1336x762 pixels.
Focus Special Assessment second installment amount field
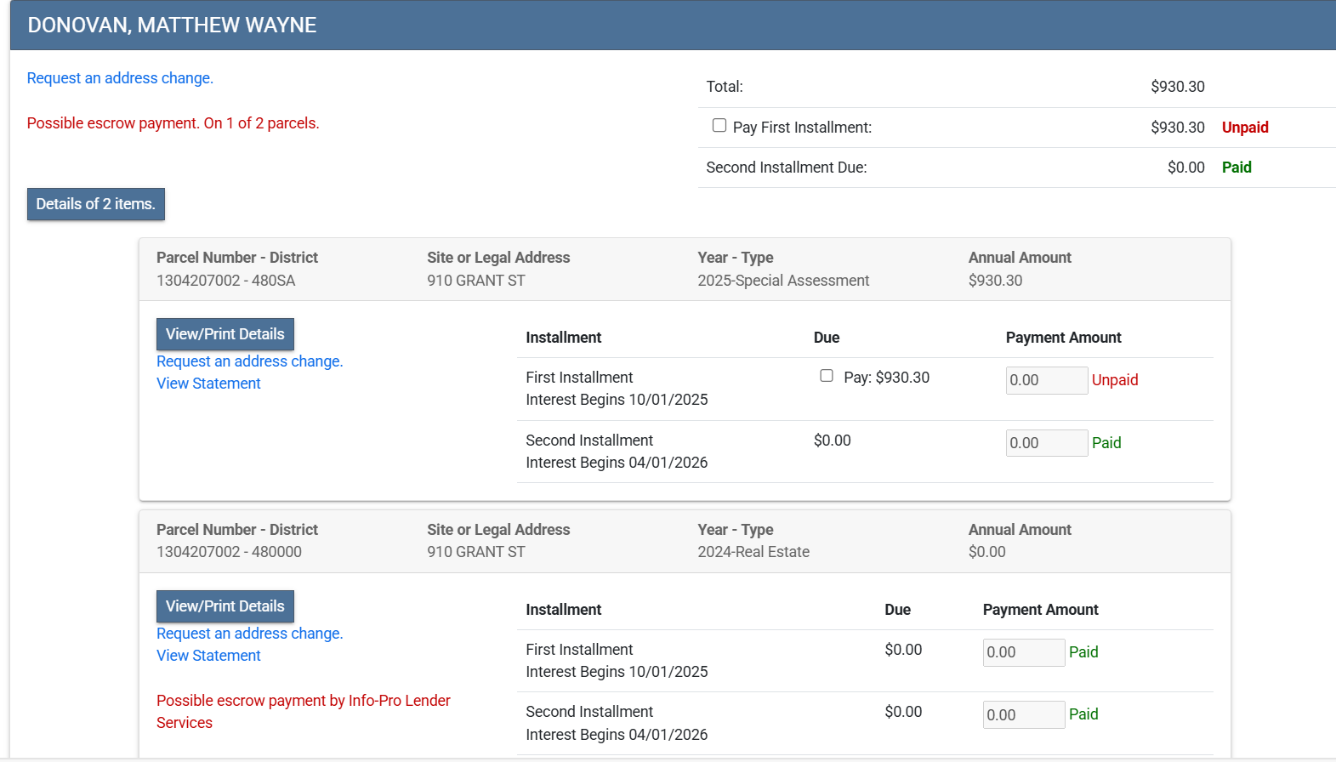(1046, 443)
